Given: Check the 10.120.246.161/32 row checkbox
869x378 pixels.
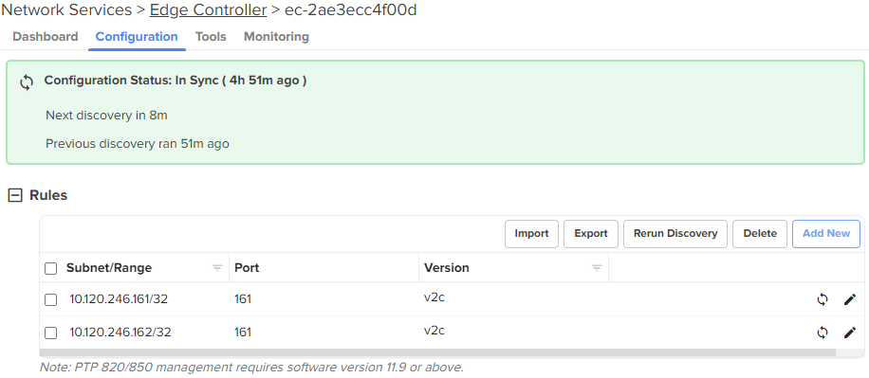Looking at the screenshot, I should tap(50, 299).
